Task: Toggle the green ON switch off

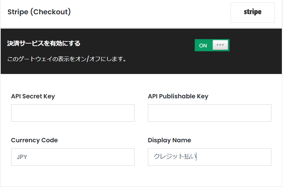Action: [212, 45]
